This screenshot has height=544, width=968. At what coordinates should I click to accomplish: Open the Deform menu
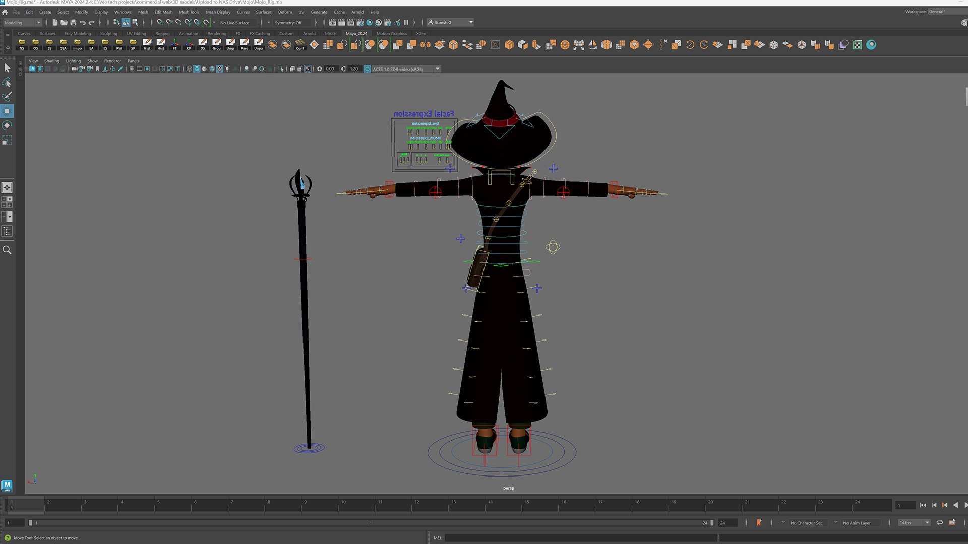coord(285,12)
